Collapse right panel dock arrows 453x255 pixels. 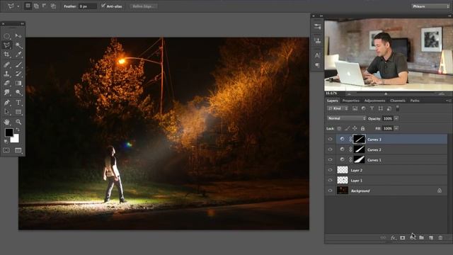point(449,16)
